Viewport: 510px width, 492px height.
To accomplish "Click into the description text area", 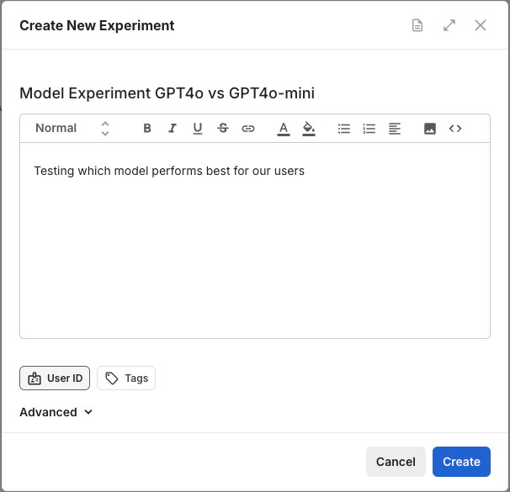I will coord(255,241).
